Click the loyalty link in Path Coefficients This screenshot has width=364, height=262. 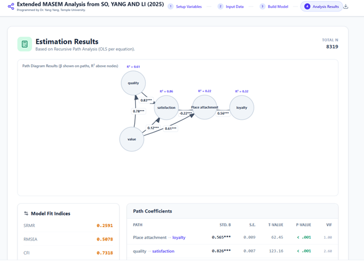pos(178,238)
